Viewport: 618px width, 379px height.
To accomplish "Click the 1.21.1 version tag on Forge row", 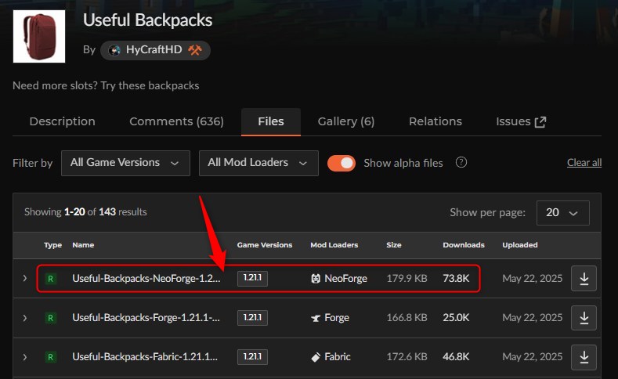I will pyautogui.click(x=252, y=318).
